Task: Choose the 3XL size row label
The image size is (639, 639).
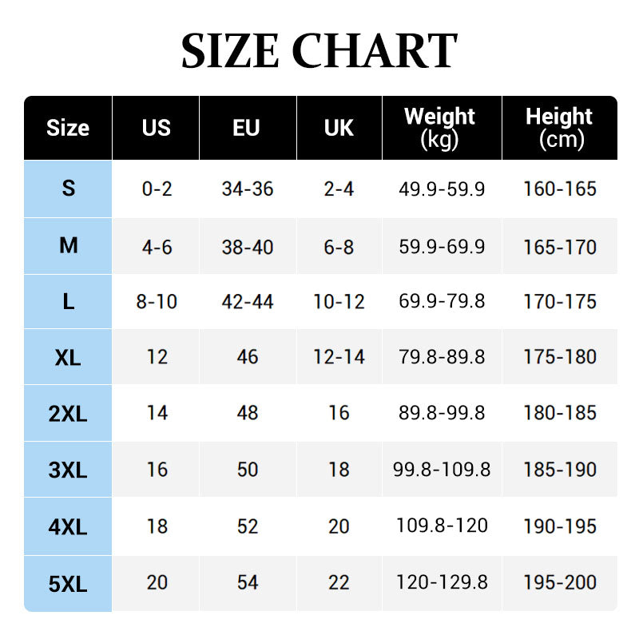Action: pyautogui.click(x=69, y=470)
